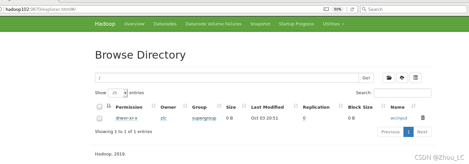
Task: Sort by Size column arrows
Action: 244,106
